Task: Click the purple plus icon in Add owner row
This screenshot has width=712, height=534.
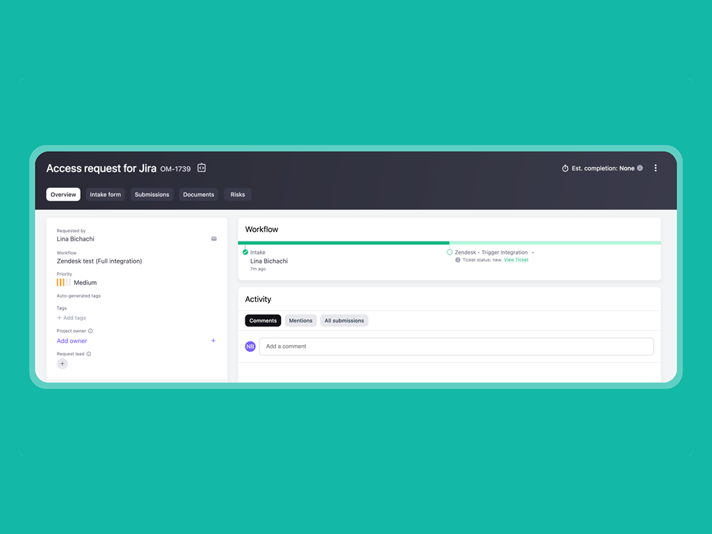Action: click(213, 341)
